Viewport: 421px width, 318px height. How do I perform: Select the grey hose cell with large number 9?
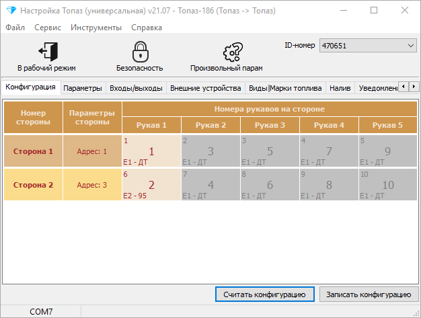388,151
